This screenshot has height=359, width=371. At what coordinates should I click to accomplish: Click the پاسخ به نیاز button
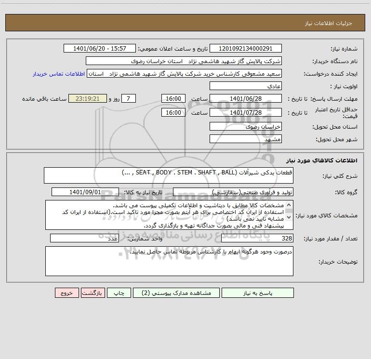coord(257,293)
